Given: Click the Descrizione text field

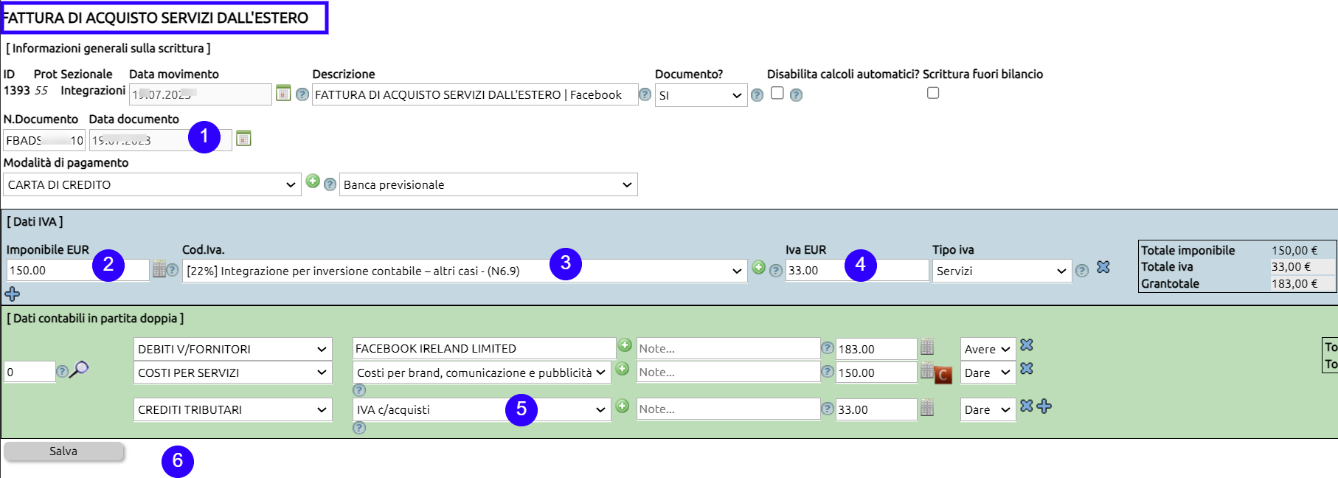Looking at the screenshot, I should tap(474, 94).
